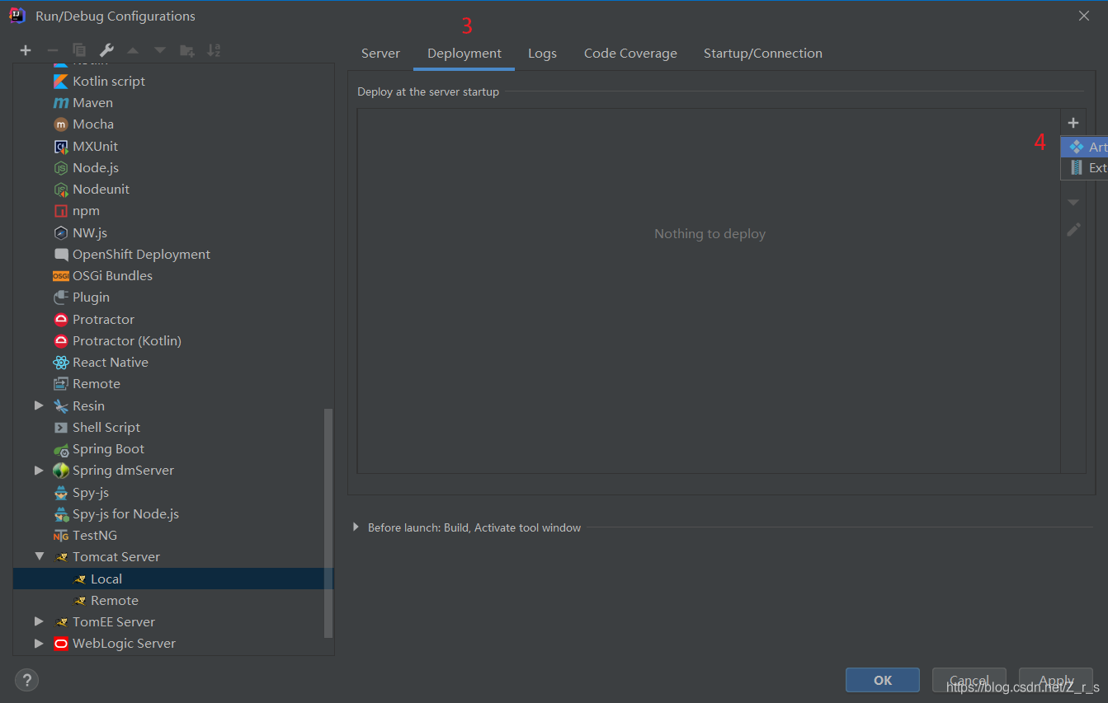Select the npm icon in list
Viewport: 1108px width, 703px height.
pyautogui.click(x=60, y=211)
